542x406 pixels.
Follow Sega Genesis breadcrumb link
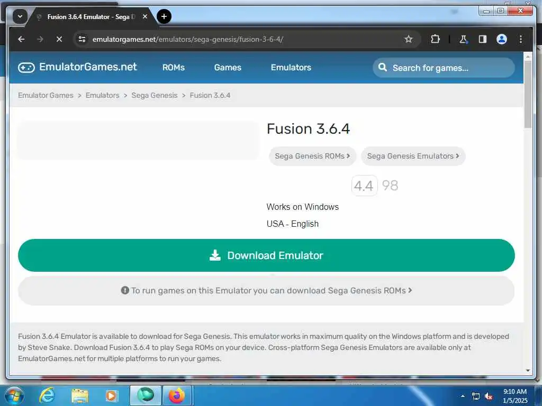coord(154,95)
